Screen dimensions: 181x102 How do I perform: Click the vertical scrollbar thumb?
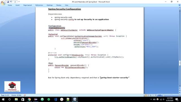(180, 63)
